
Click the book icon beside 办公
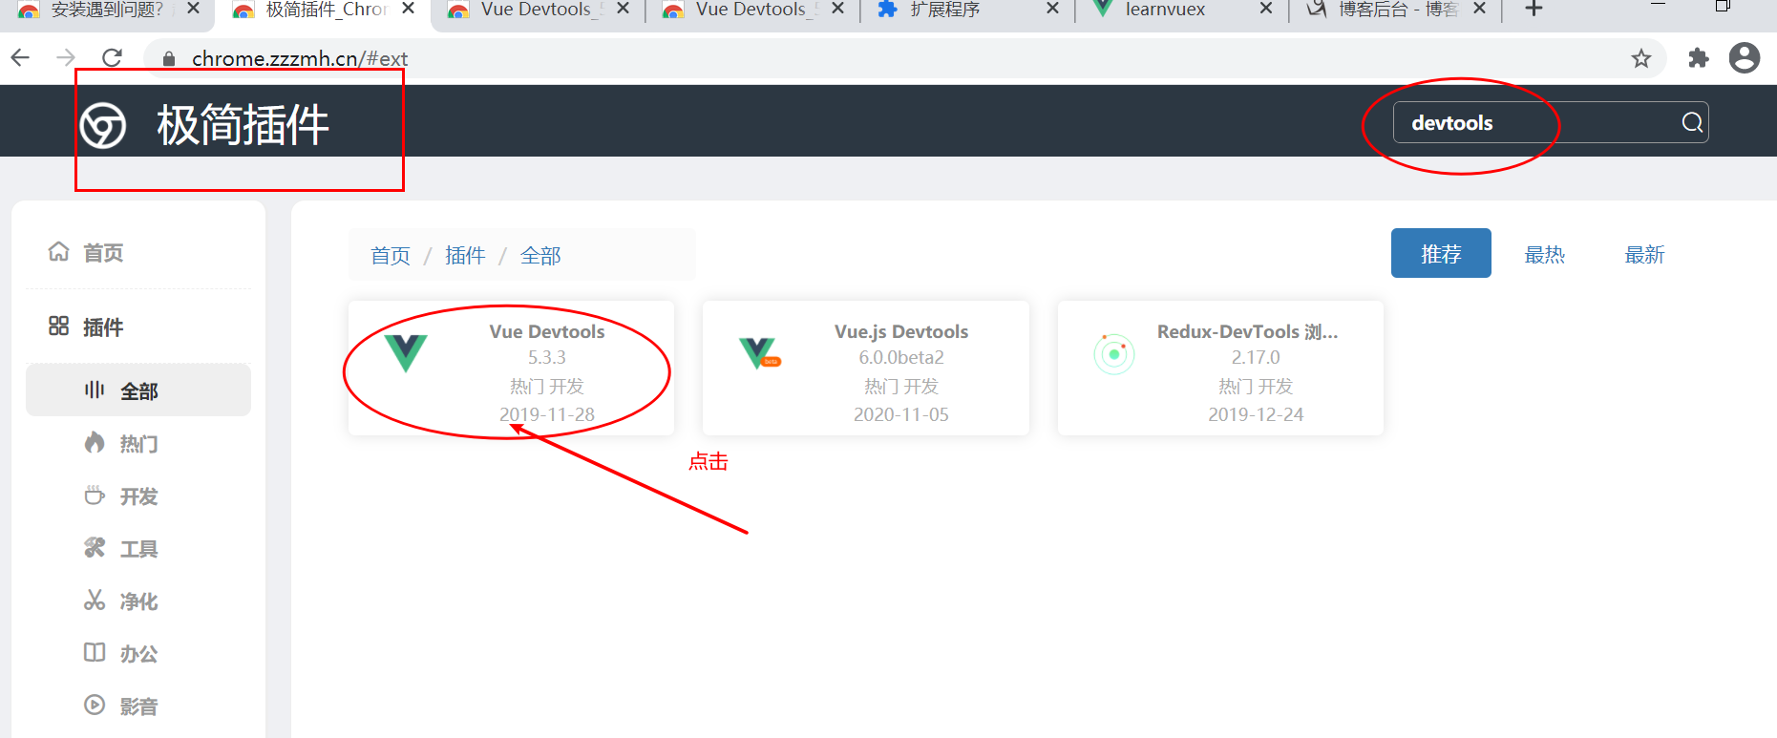pos(95,652)
